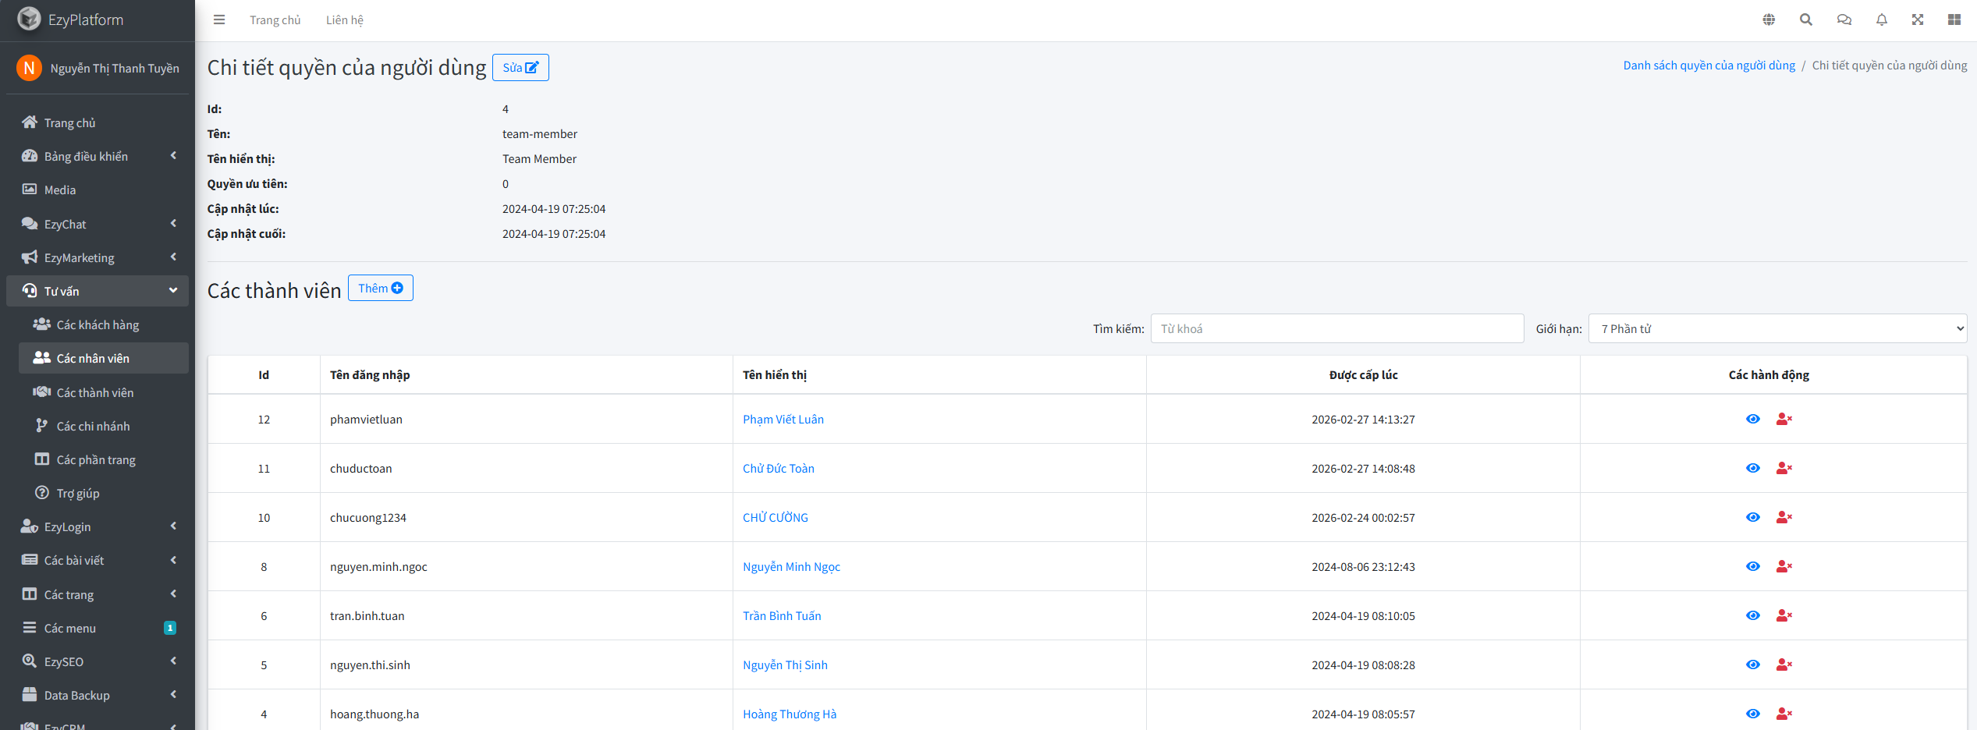Remove user phamvietluan with the red icon
This screenshot has height=730, width=1977.
point(1784,420)
